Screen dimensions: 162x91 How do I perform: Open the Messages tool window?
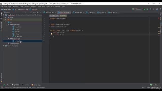click(x=36, y=85)
